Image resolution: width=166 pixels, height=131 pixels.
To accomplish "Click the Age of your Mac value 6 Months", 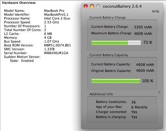I will pos(139,107).
